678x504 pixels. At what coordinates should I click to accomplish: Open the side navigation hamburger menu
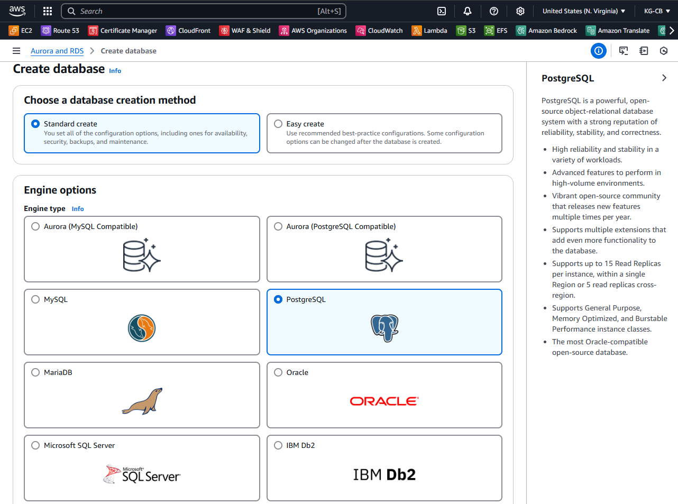coord(16,51)
